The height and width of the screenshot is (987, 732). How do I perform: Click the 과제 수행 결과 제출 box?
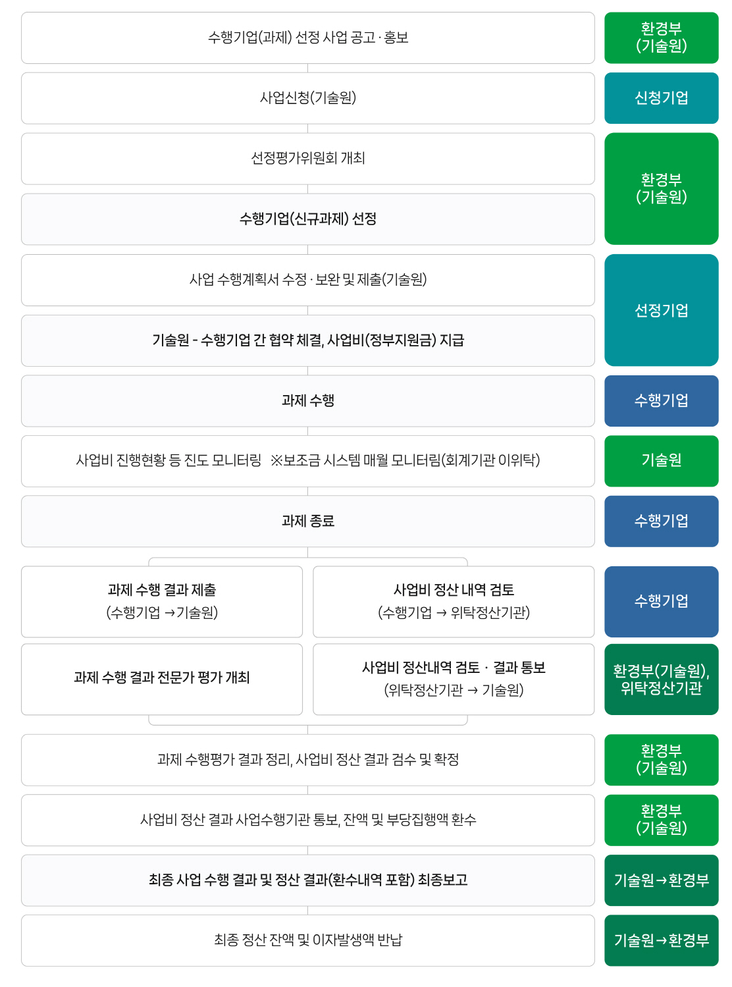pyautogui.click(x=162, y=602)
